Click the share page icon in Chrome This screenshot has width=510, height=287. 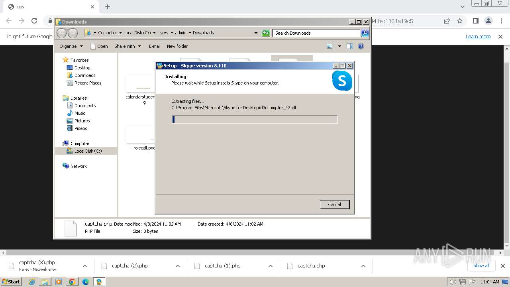click(x=447, y=21)
